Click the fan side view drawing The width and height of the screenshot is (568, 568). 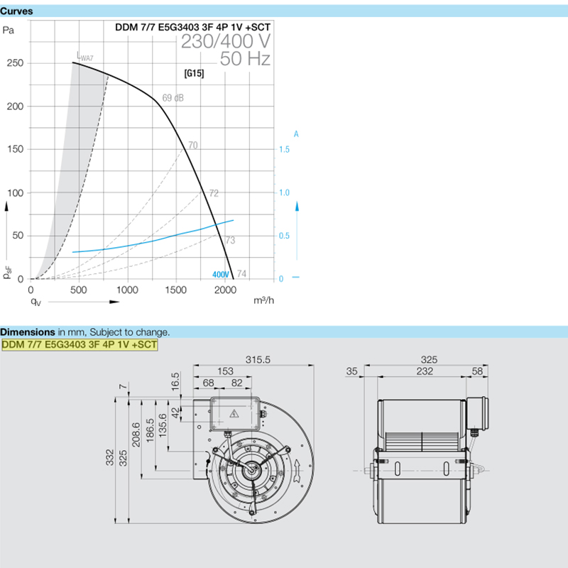[x=427, y=460]
